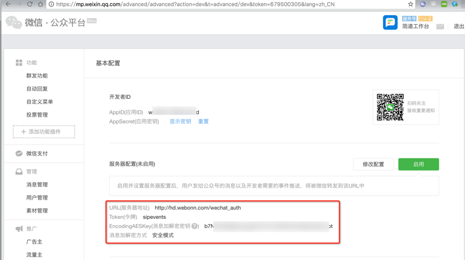
Task: Click the 安全模式 encryption mode value
Action: point(163,236)
